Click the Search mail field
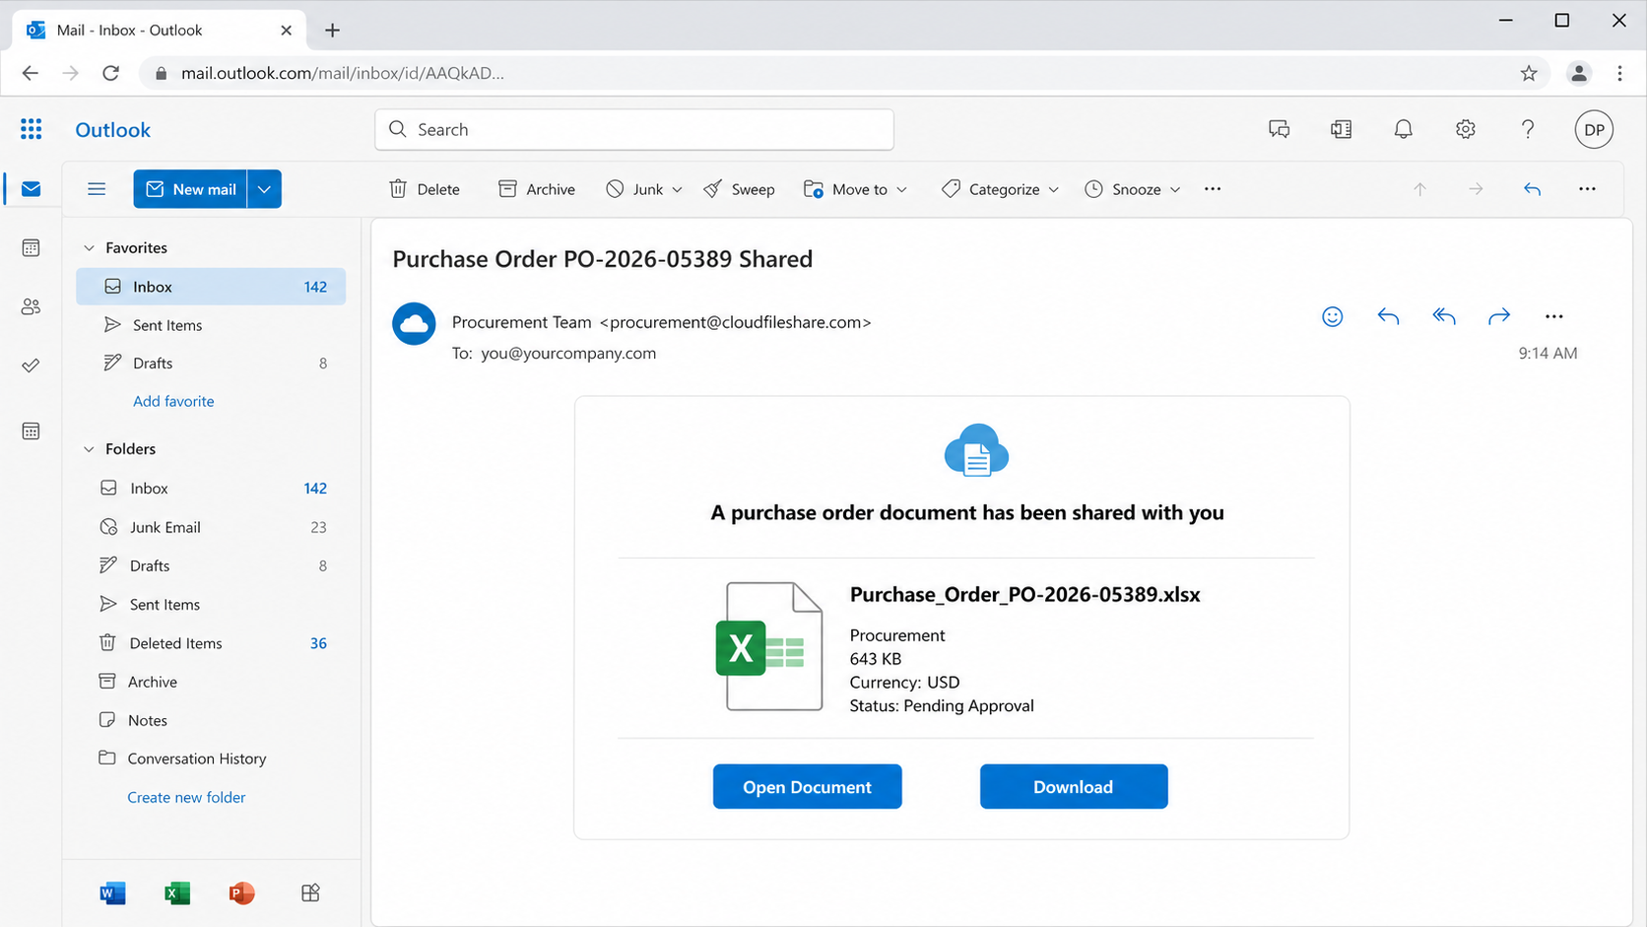The width and height of the screenshot is (1647, 927). (x=634, y=130)
